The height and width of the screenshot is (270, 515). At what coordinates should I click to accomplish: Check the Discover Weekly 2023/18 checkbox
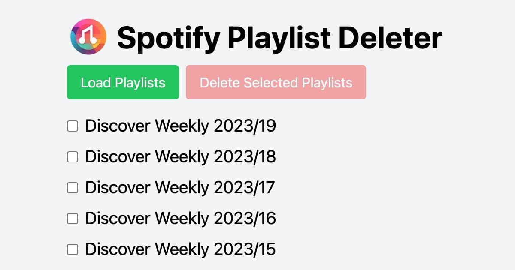point(73,156)
